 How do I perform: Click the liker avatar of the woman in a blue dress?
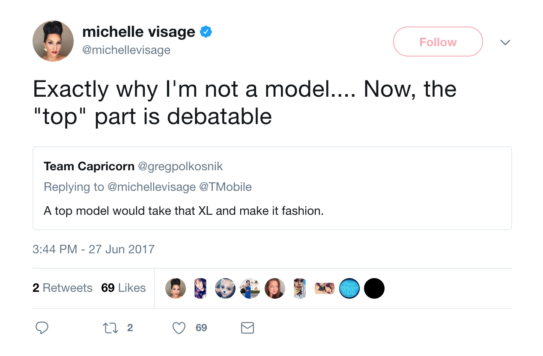click(x=250, y=288)
